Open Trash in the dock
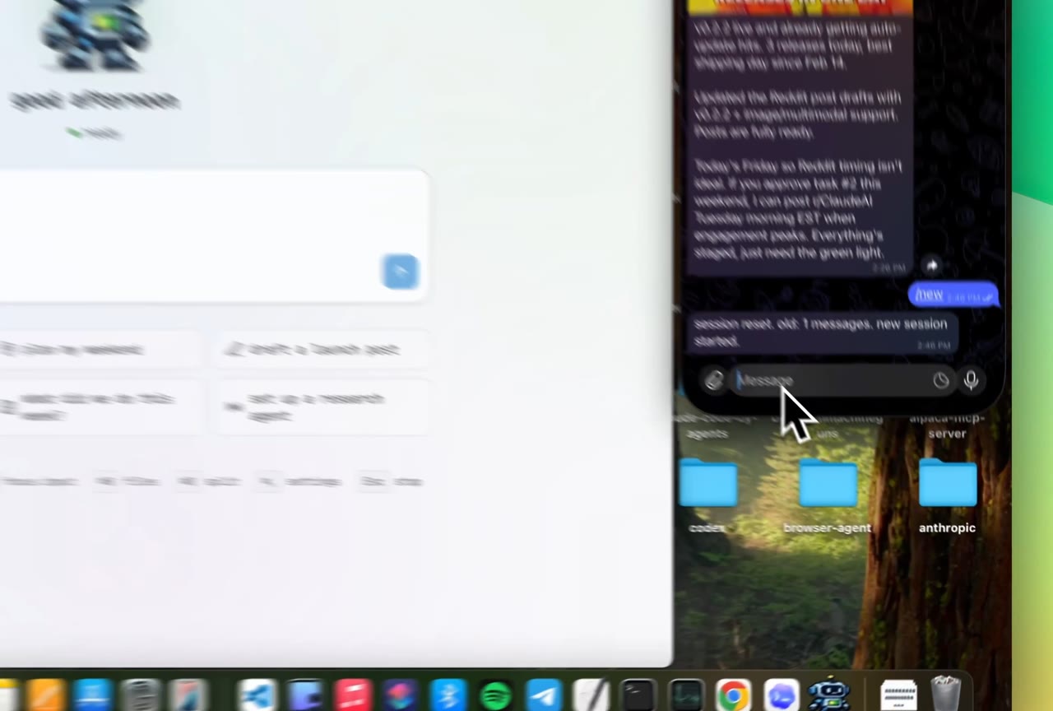The image size is (1053, 711). pyautogui.click(x=945, y=694)
